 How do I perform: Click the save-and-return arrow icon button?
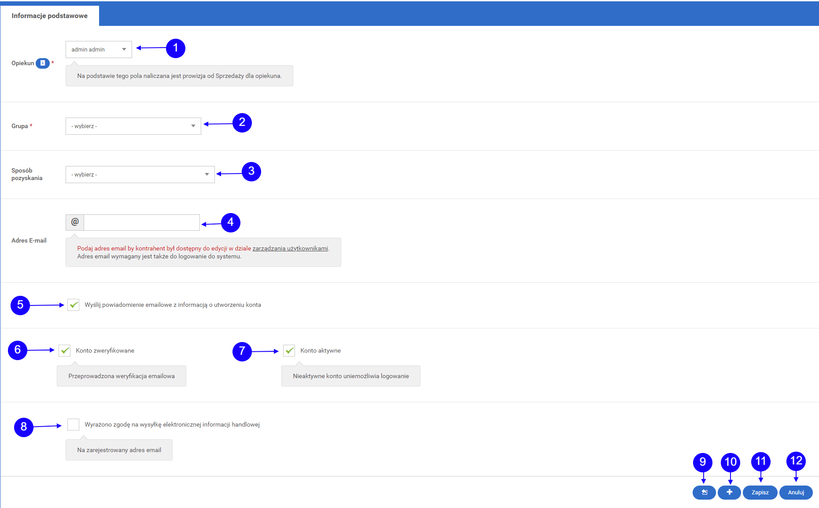(704, 492)
